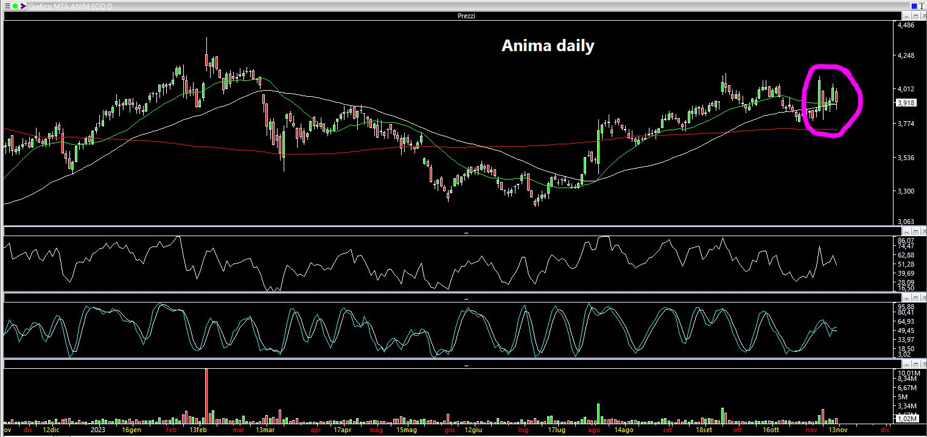The height and width of the screenshot is (437, 927).
Task: Click the 12giu date label
Action: point(474,430)
